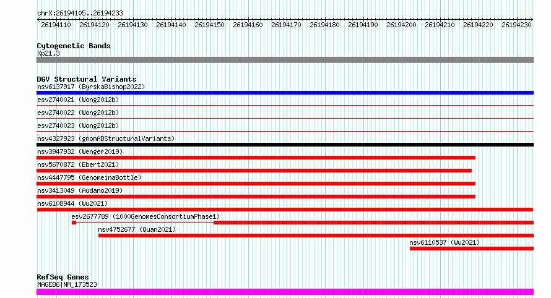Open esv2677789 (1000GenomesConsortiumPhase1) label
This screenshot has height=298, width=551.
coord(145,216)
